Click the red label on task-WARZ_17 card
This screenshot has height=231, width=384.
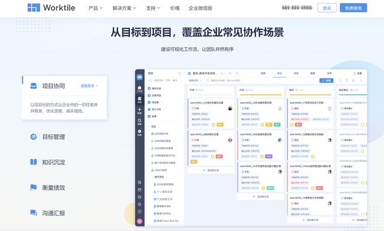[298, 125]
